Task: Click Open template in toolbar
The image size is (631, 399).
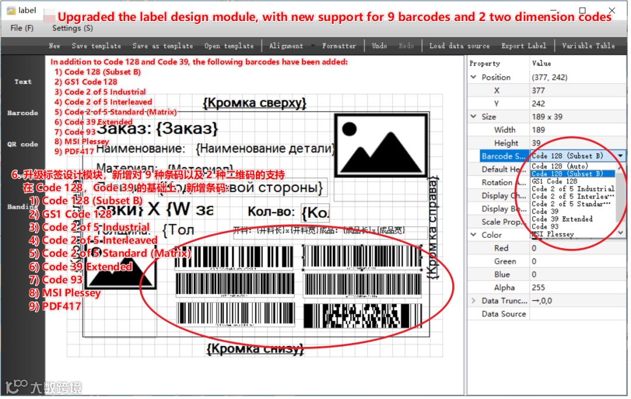Action: point(230,46)
